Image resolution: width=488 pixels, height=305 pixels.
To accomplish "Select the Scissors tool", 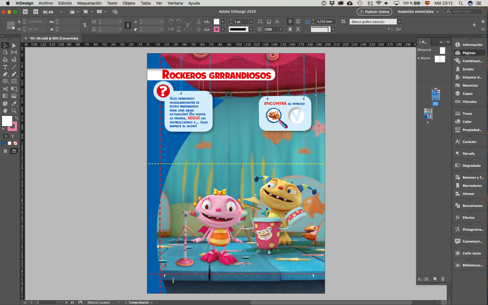I will [x=5, y=89].
